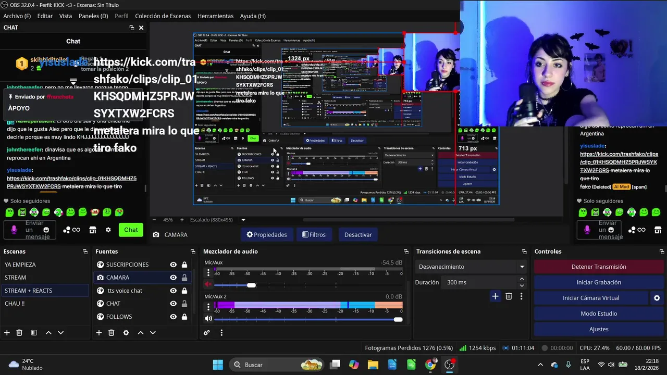Open Mic/Aux channel options dots

click(x=208, y=272)
